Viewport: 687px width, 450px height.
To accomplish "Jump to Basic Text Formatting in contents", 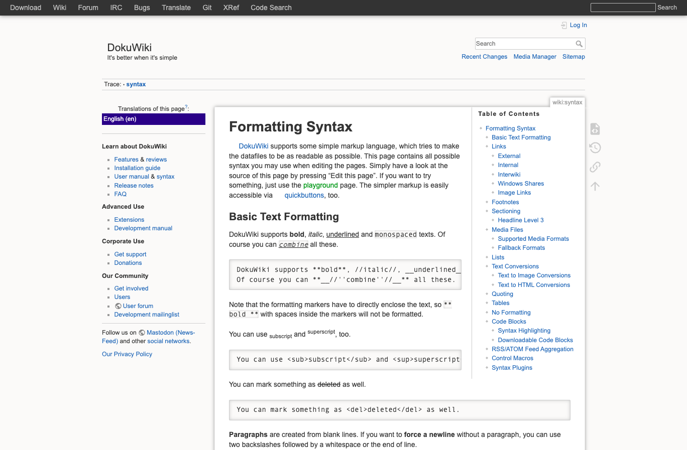I will (521, 137).
